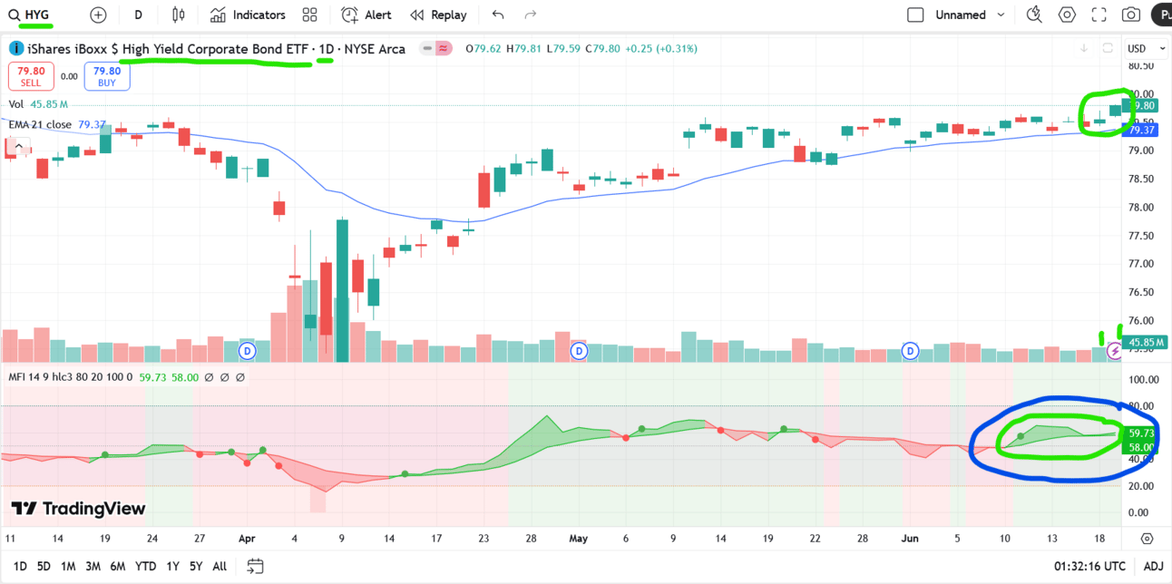Select the 5Y date range

(196, 566)
